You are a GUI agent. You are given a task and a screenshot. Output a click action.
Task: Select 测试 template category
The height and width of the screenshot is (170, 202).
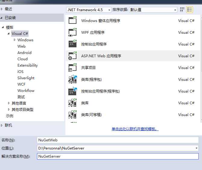21,97
